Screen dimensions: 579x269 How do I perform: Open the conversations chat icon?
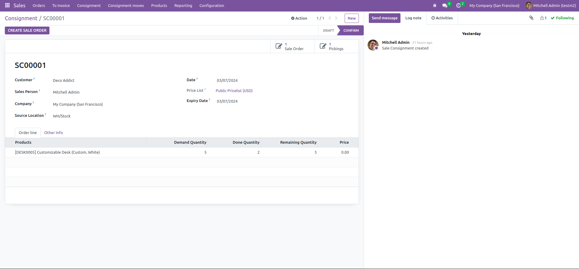coord(445,5)
